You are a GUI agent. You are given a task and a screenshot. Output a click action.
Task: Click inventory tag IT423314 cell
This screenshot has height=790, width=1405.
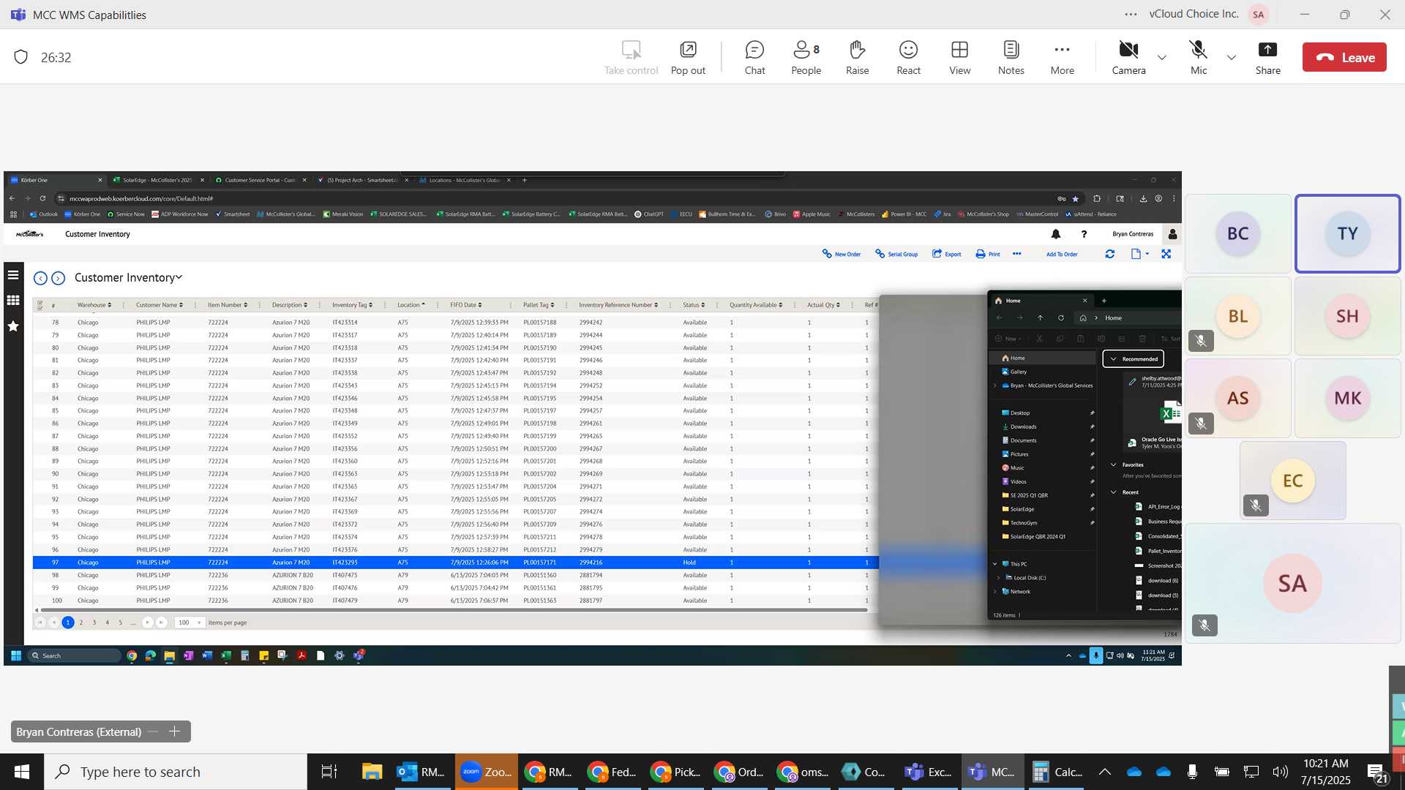345,323
